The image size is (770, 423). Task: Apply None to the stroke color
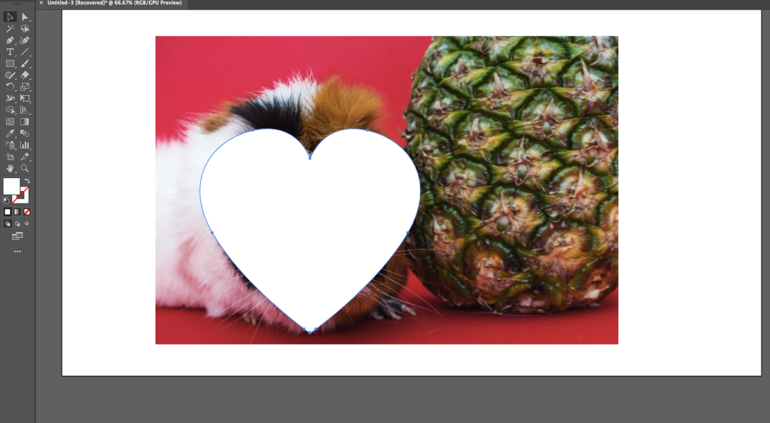[26, 211]
